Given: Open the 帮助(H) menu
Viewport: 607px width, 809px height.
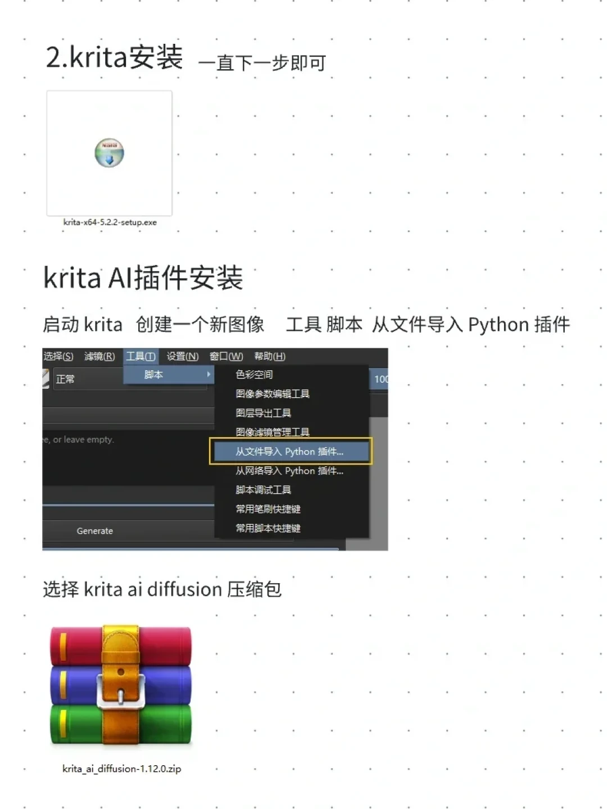Looking at the screenshot, I should click(270, 356).
